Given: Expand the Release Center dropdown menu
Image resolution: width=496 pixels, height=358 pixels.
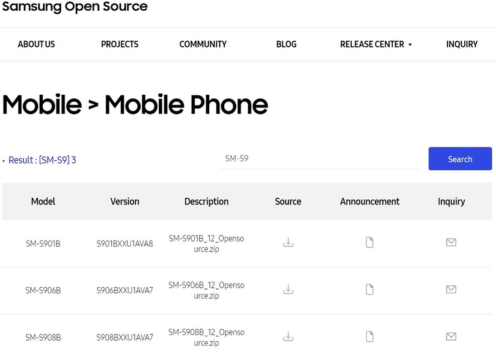Looking at the screenshot, I should (376, 44).
